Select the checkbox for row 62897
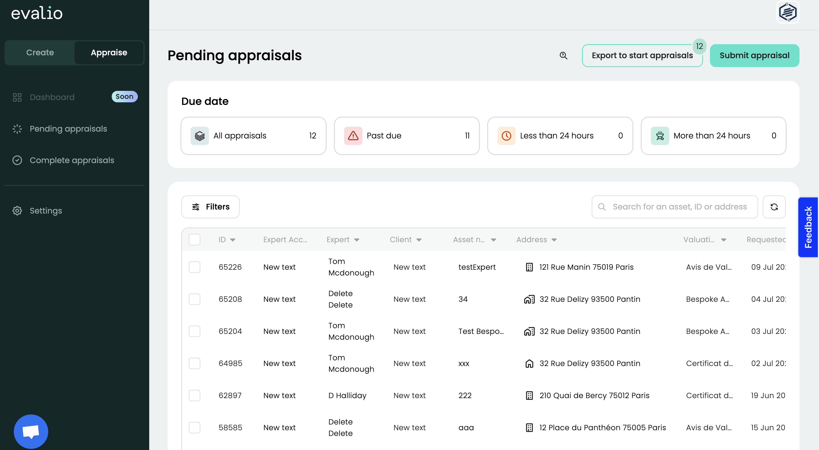Viewport: 819px width, 450px height. click(x=194, y=395)
